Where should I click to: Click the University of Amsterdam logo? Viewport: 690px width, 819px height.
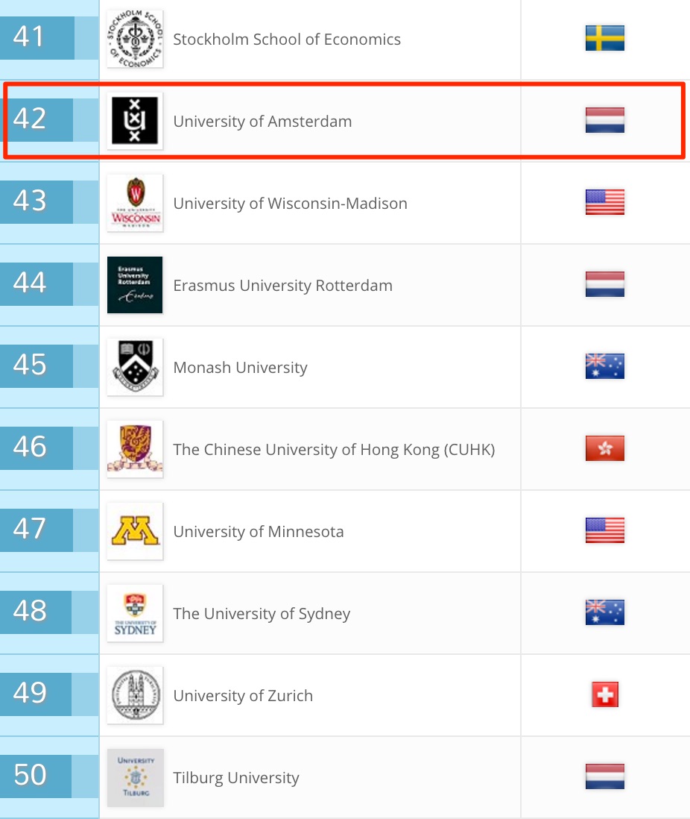pos(135,121)
